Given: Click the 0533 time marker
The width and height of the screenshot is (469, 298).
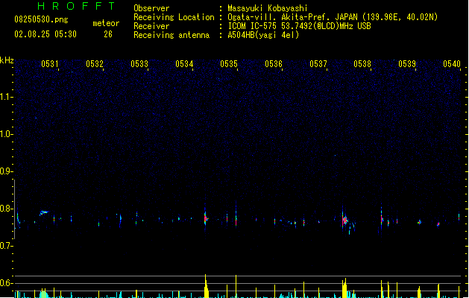Looking at the screenshot, I should [139, 63].
